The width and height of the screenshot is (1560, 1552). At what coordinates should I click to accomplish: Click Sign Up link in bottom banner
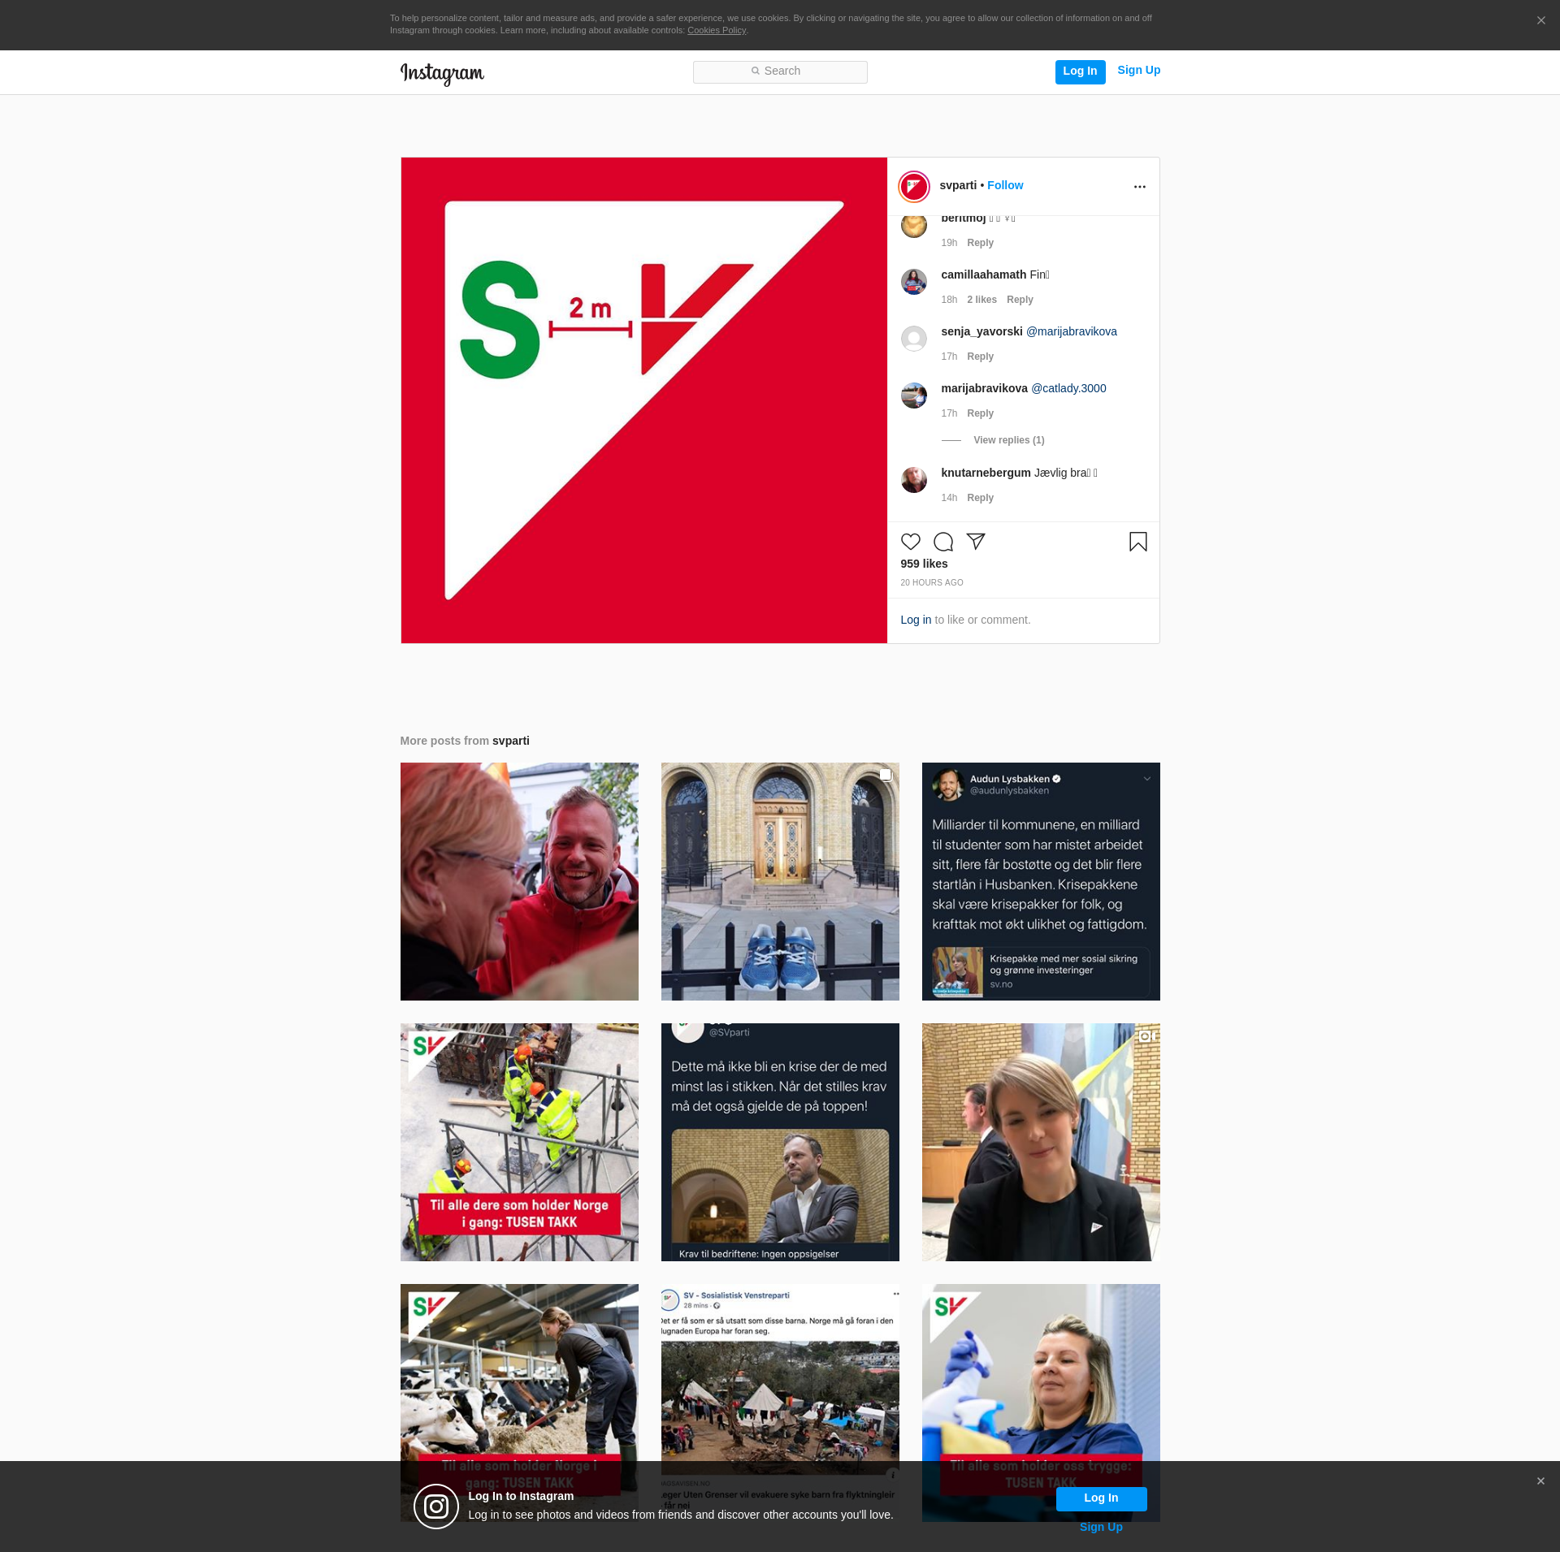[x=1101, y=1527]
